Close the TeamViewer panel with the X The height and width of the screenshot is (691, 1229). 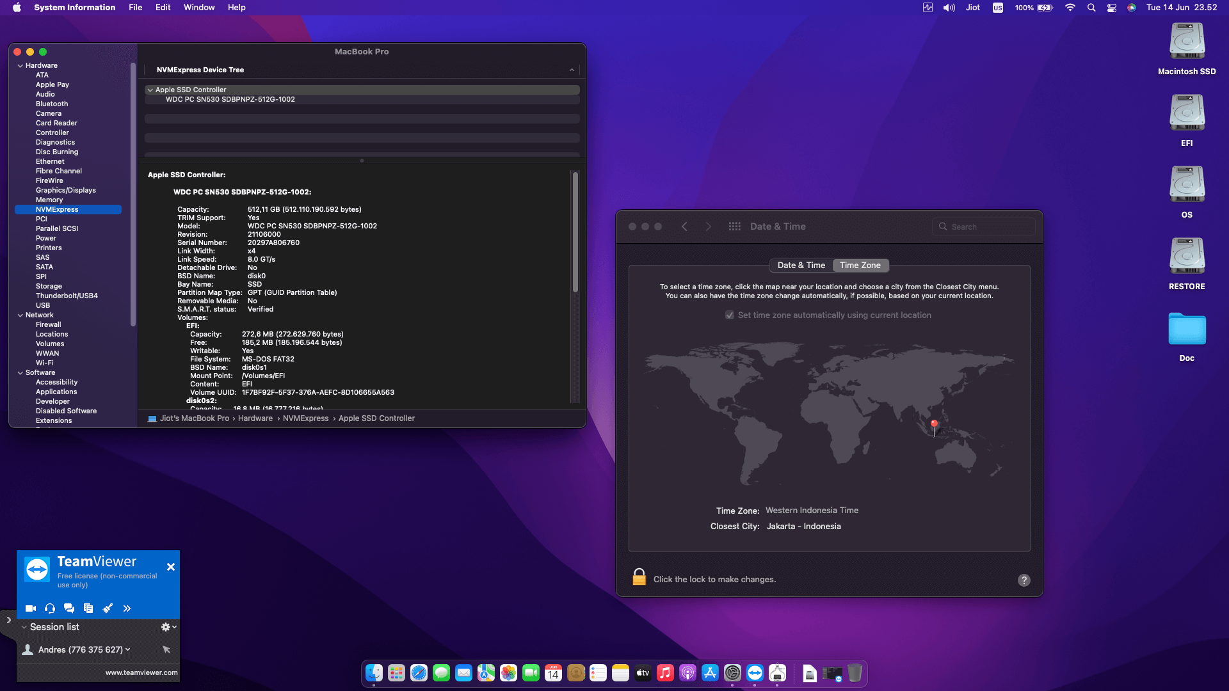pos(171,567)
